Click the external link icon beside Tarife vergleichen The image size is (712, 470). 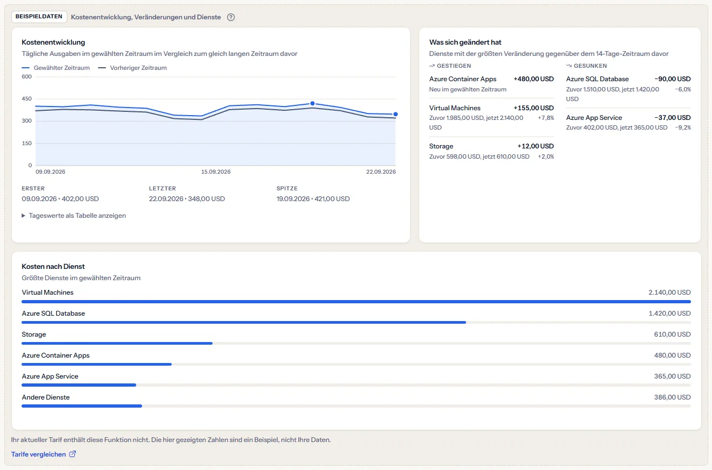[x=73, y=454]
